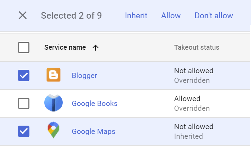Click the Allow action
251x146 pixels.
point(171,16)
